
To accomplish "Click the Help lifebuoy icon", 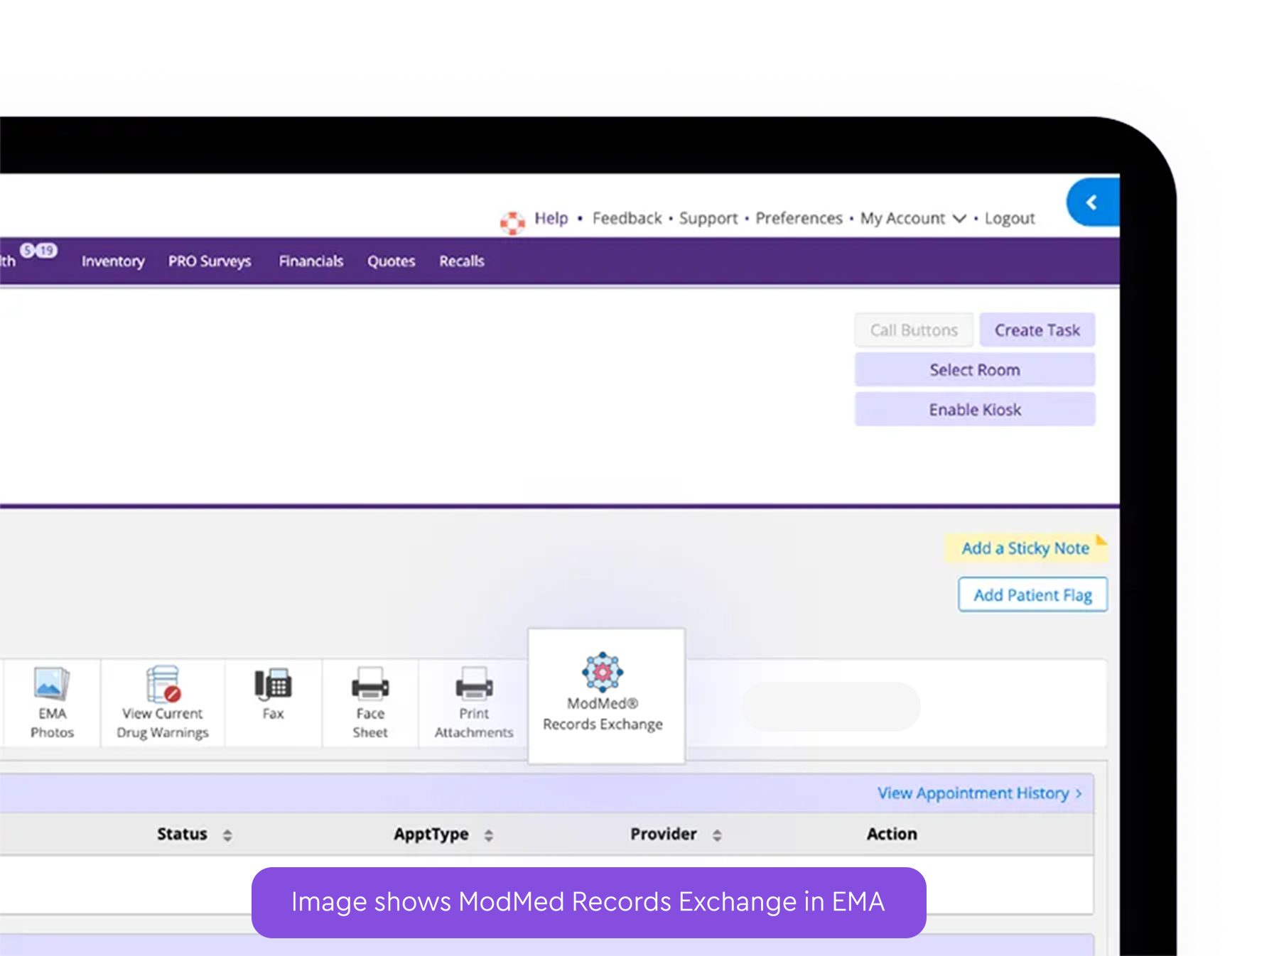I will click(512, 222).
